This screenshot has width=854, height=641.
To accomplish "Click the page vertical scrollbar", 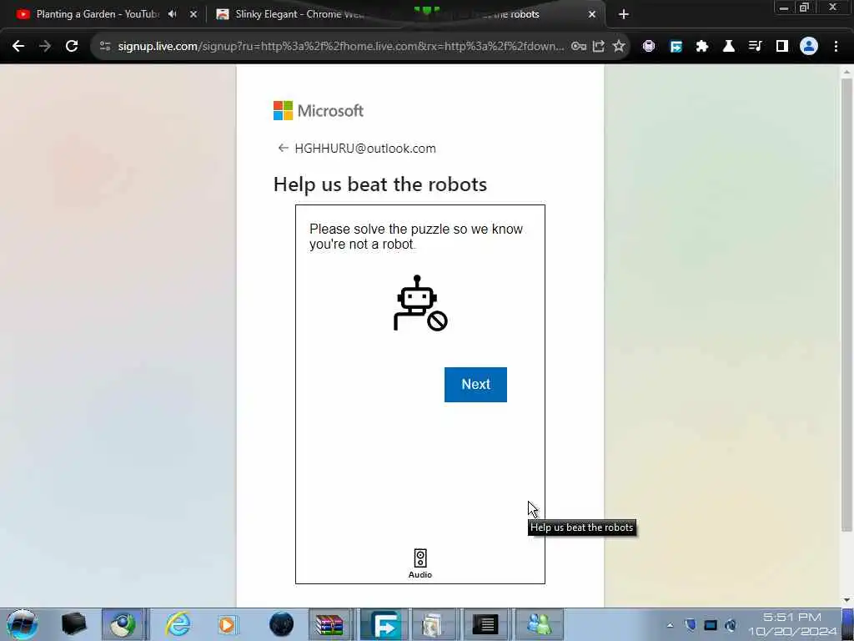I will coord(846,305).
